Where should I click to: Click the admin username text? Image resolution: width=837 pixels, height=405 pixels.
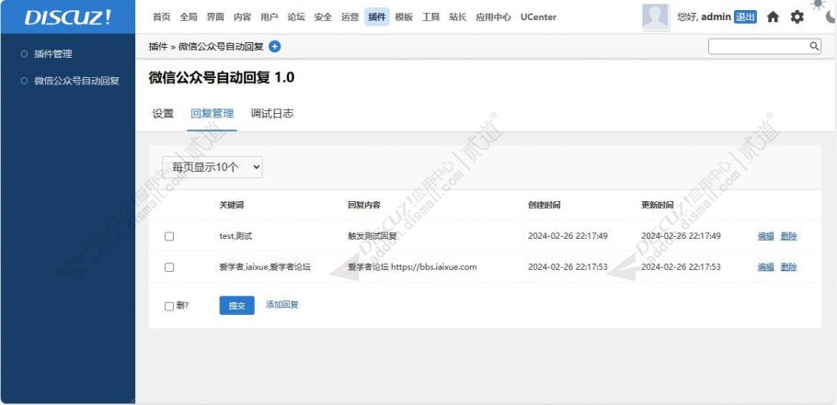click(716, 17)
